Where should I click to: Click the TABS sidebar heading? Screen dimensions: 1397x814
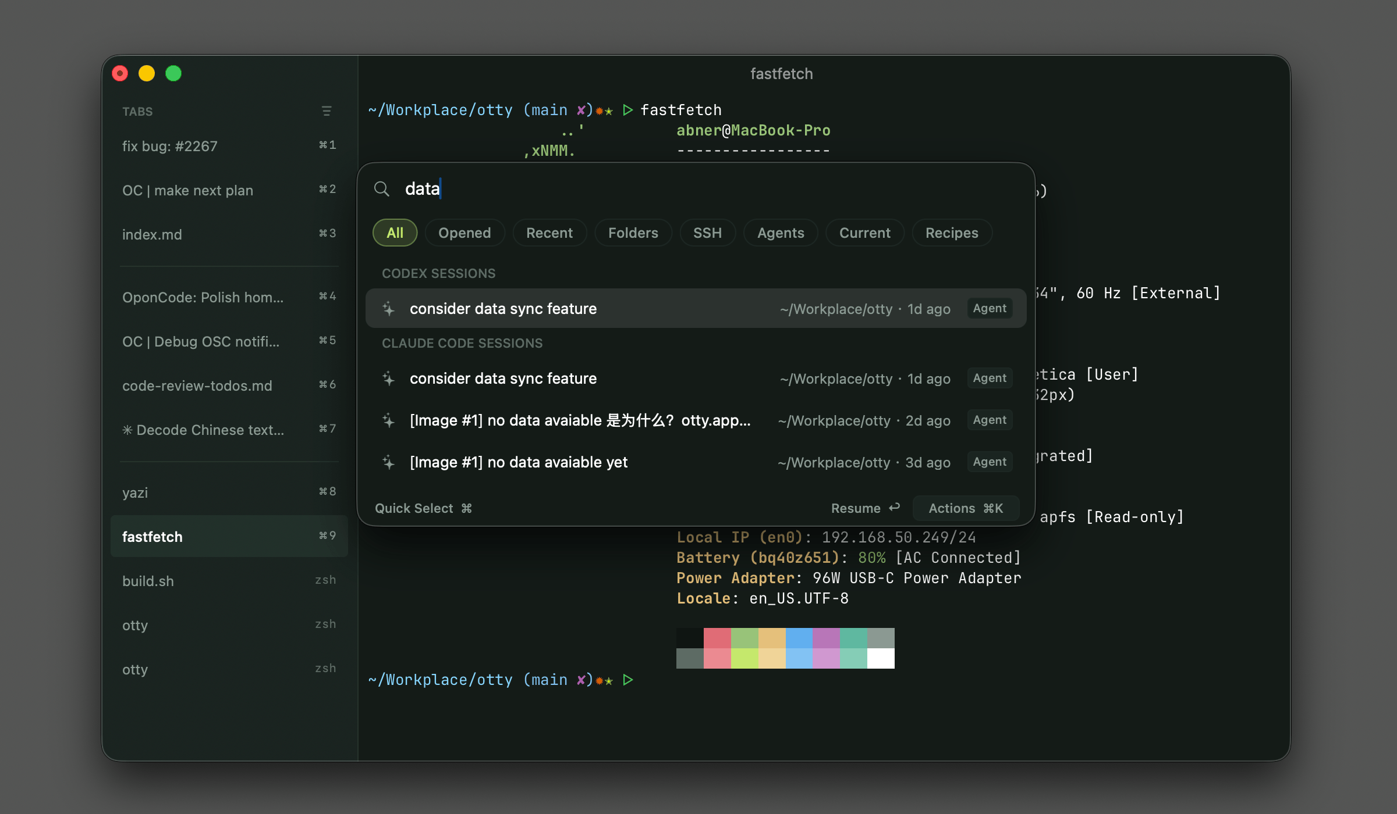pyautogui.click(x=137, y=112)
